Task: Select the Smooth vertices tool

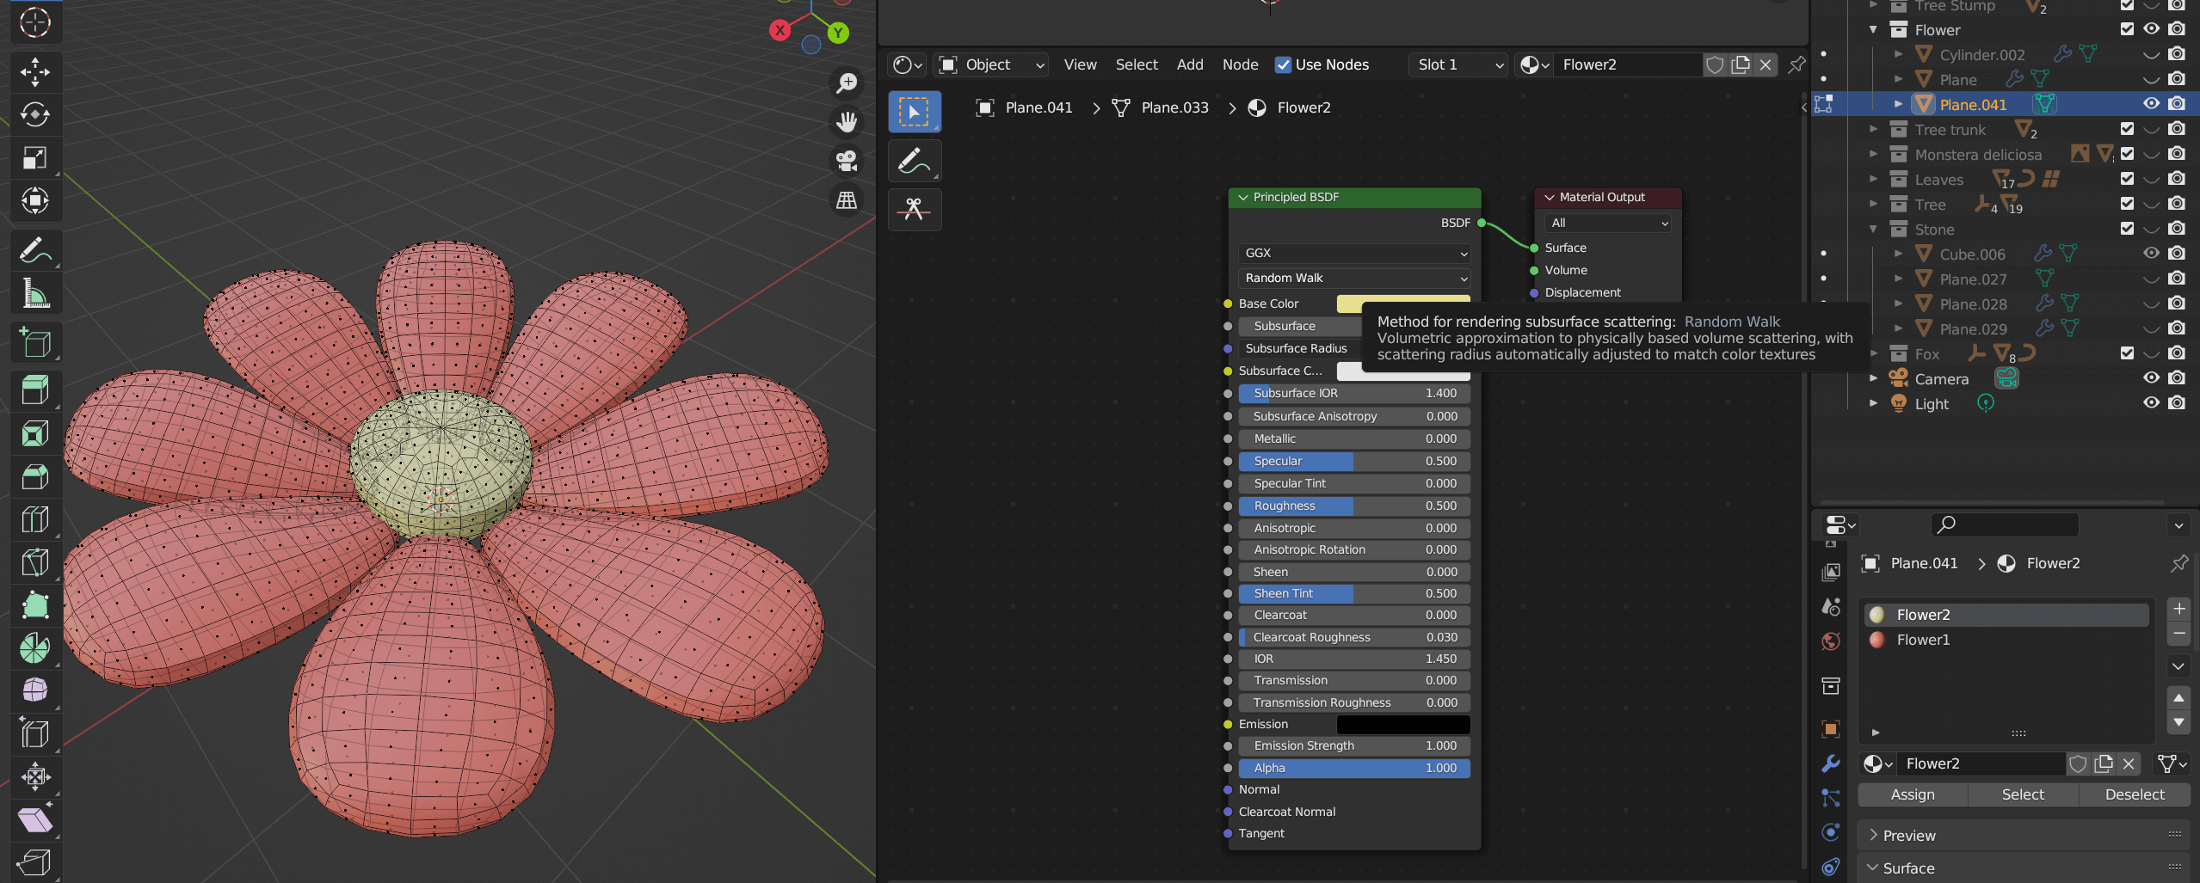Action: click(35, 690)
